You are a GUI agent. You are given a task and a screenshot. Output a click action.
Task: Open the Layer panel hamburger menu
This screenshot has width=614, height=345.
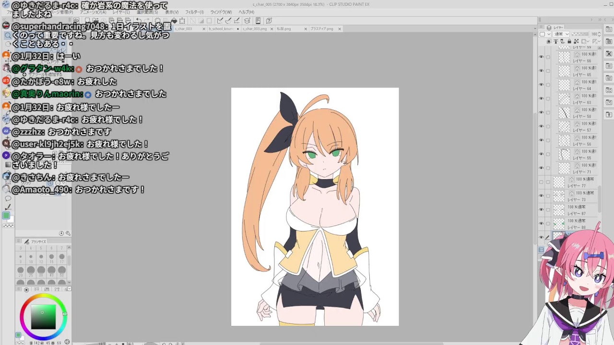[x=541, y=27]
